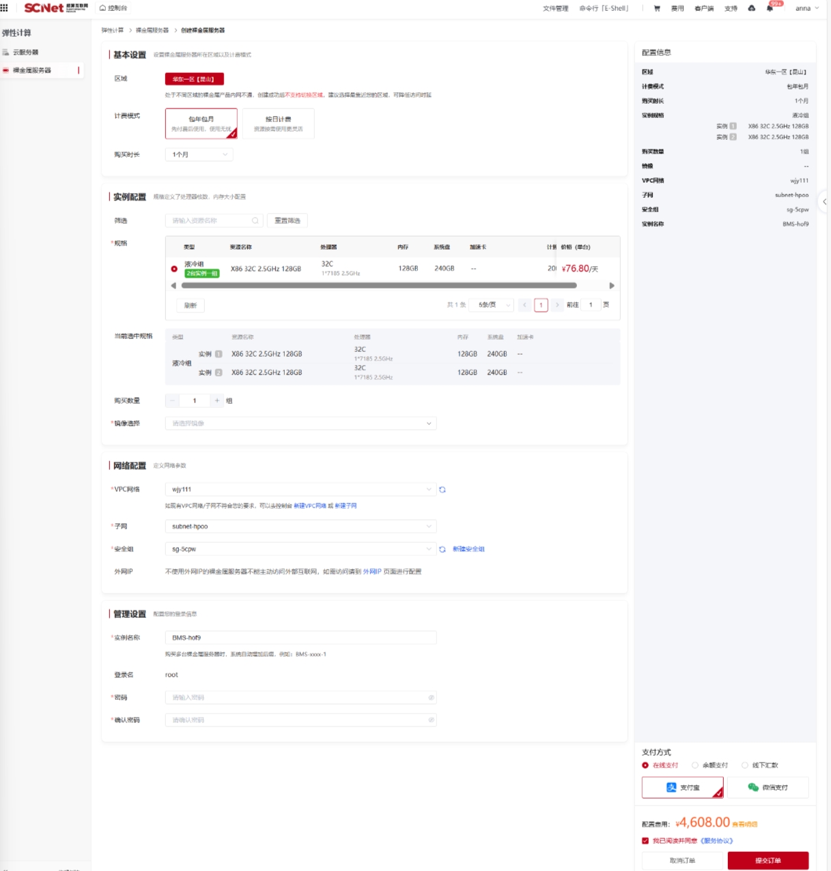Open the 购买时长 dropdown

click(x=199, y=155)
